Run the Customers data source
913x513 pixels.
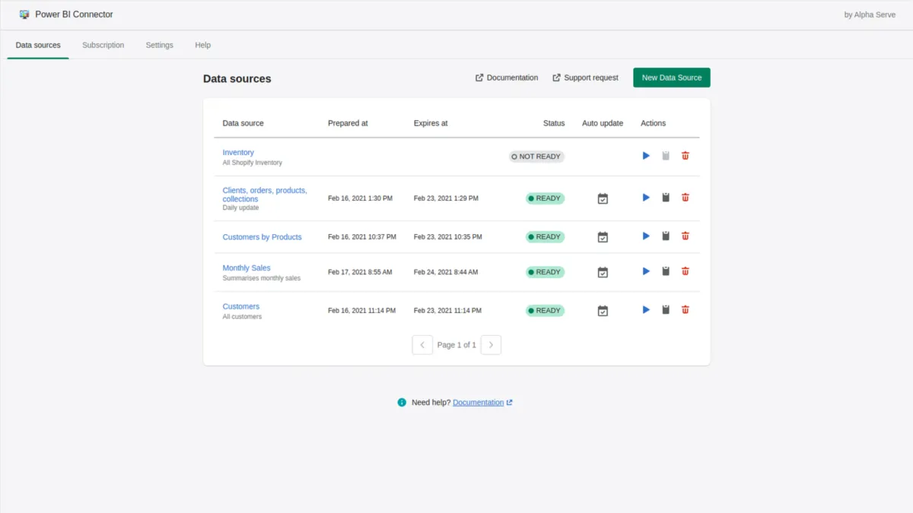646,310
